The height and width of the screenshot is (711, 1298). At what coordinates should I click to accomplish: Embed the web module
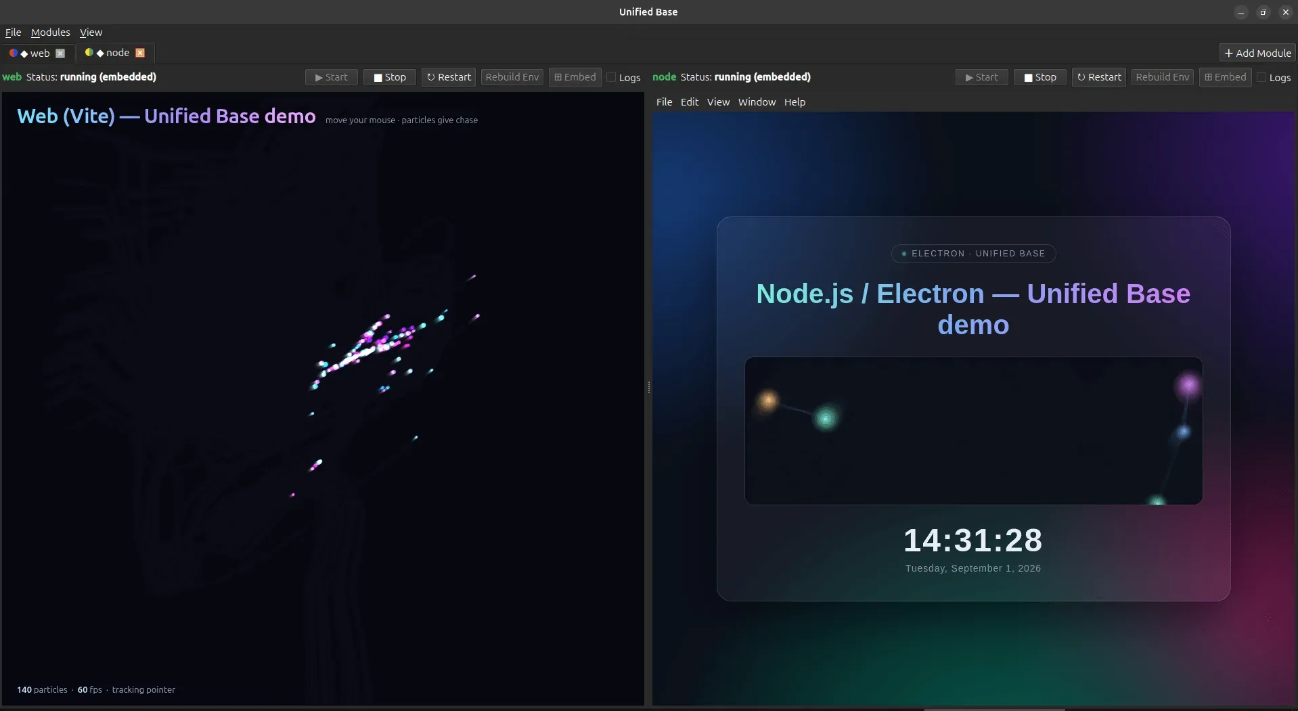pos(575,77)
